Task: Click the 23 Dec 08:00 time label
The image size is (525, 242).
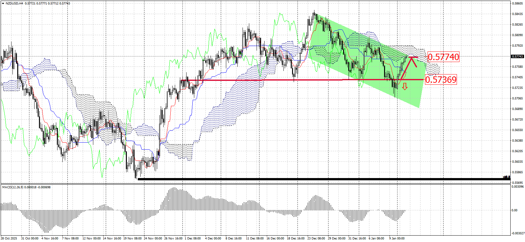Action: point(316,238)
